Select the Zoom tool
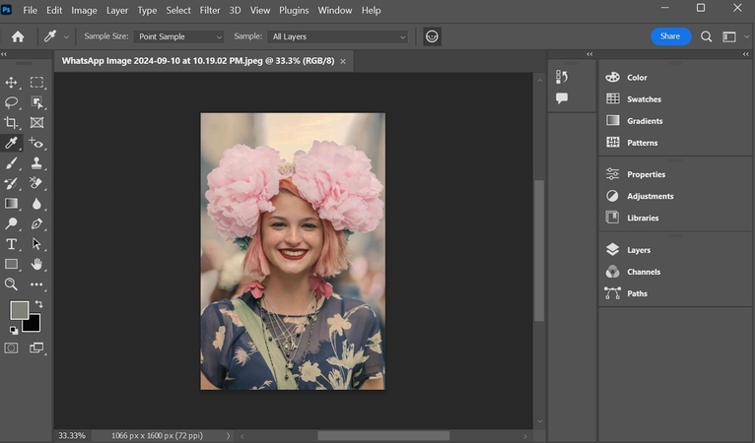This screenshot has height=443, width=755. (x=11, y=285)
